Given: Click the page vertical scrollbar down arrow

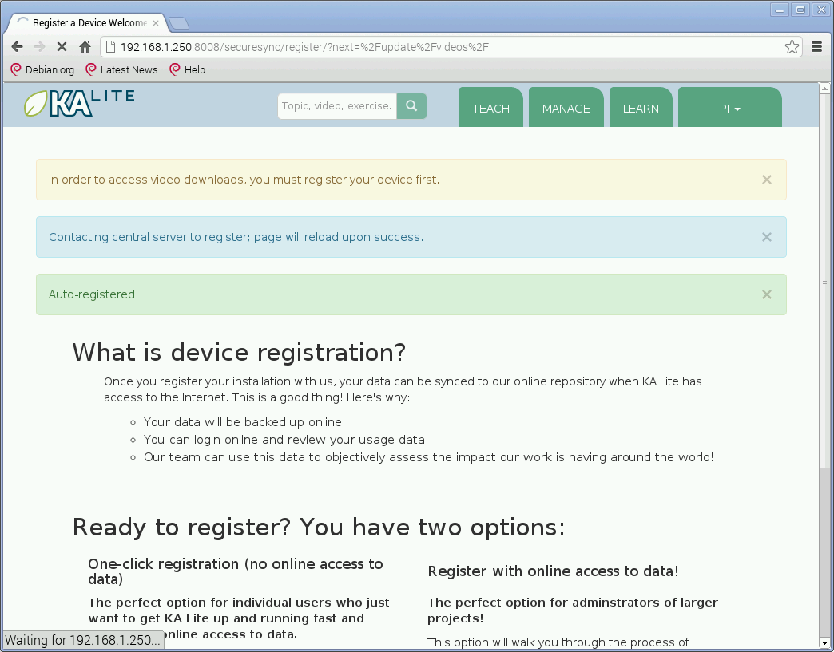Looking at the screenshot, I should (x=825, y=642).
